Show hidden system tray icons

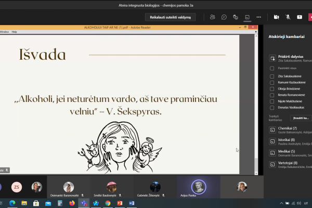[x=281, y=203]
